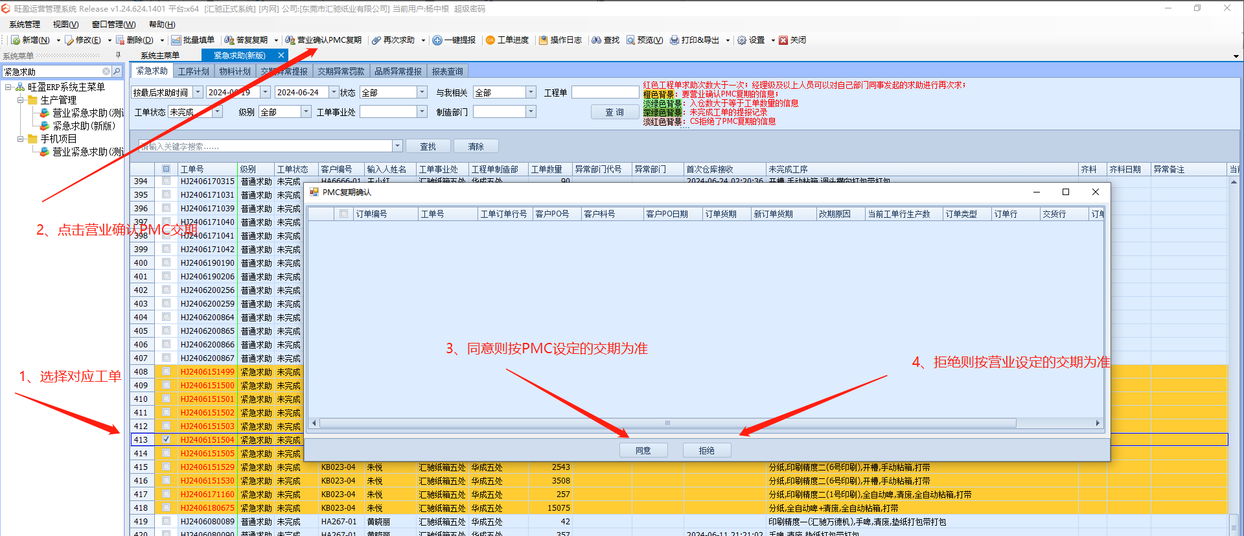Open 操作日志 from the toolbar

pyautogui.click(x=560, y=40)
